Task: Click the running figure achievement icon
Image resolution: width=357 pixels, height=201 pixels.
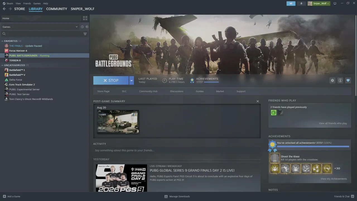Action: pos(285,168)
